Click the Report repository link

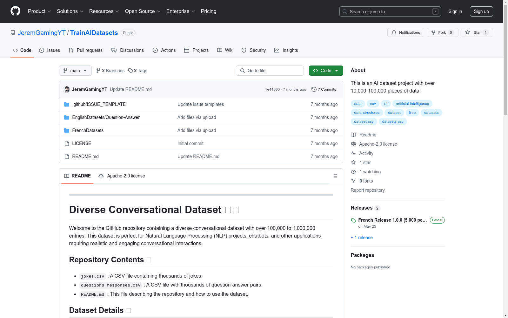pos(368,190)
